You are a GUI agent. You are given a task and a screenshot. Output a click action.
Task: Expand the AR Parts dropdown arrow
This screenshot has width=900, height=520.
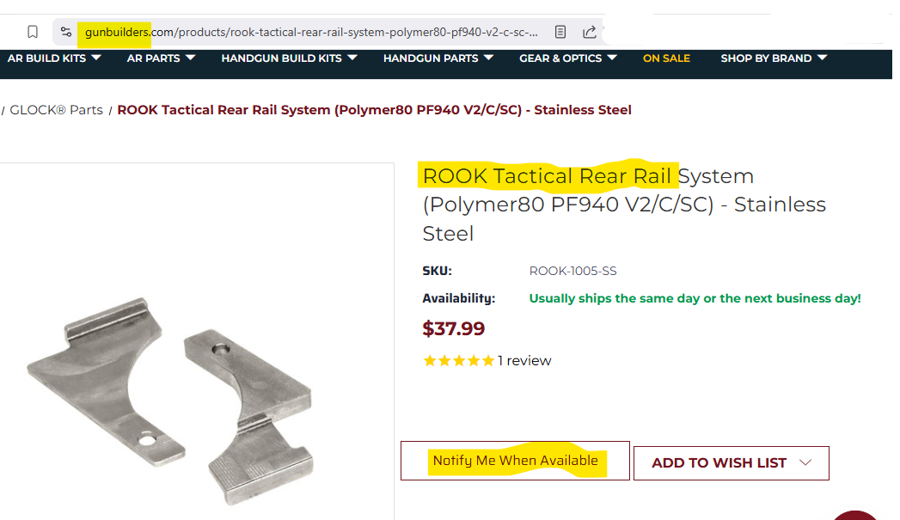190,58
